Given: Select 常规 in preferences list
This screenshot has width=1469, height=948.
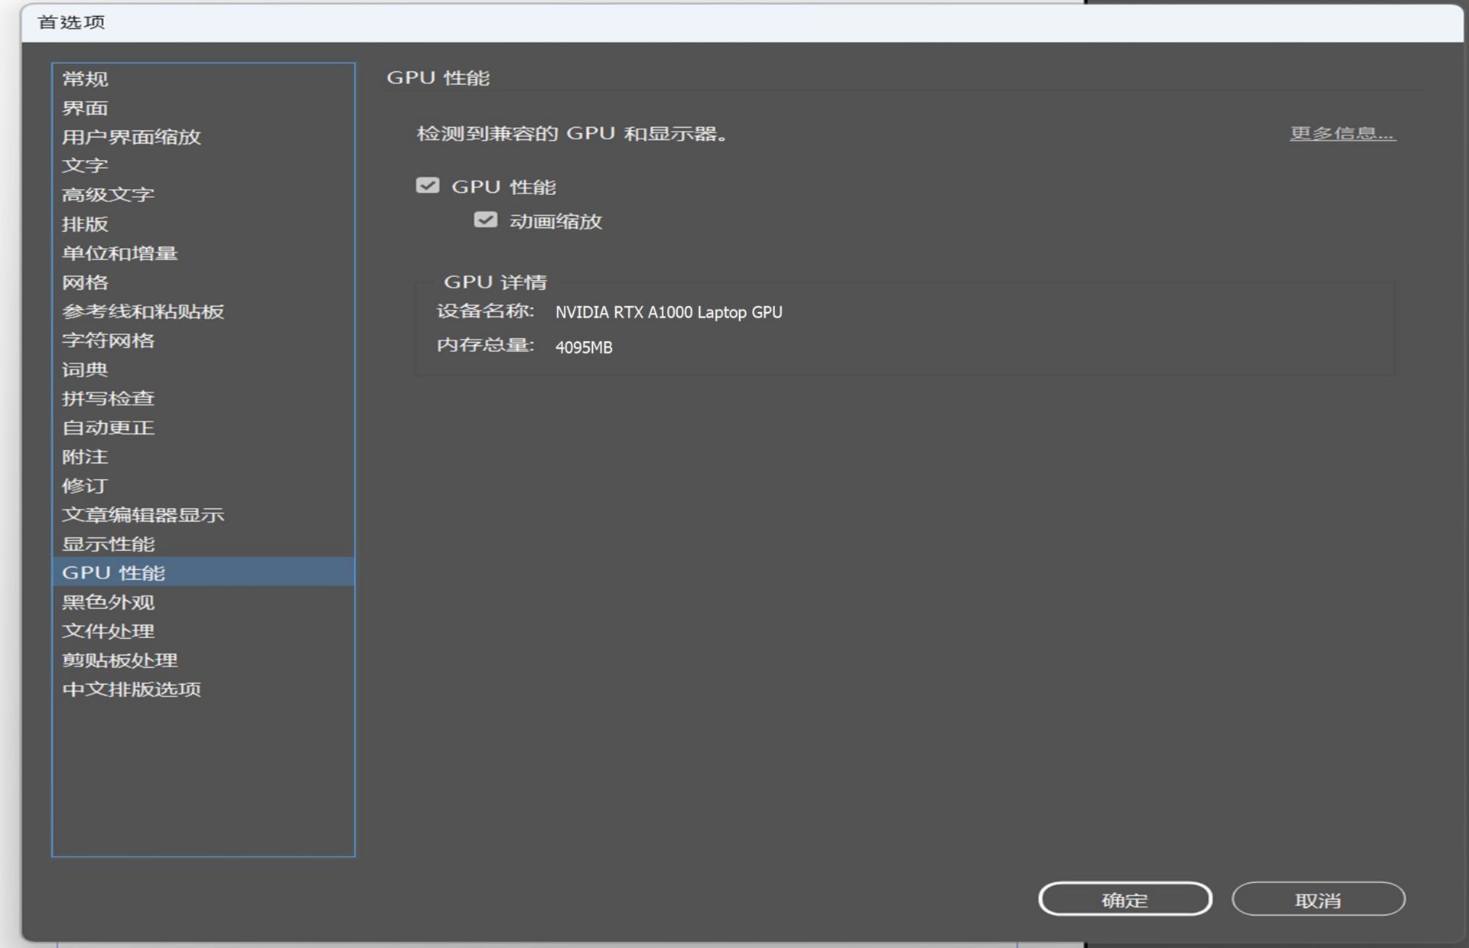Looking at the screenshot, I should coord(85,79).
